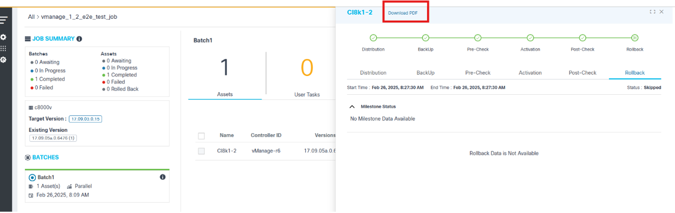This screenshot has width=675, height=213.
Task: Click the All breadcrumb link
Action: tap(31, 17)
